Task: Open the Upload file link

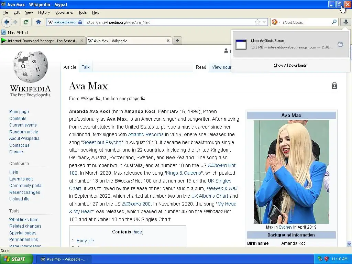Action: 19,199
